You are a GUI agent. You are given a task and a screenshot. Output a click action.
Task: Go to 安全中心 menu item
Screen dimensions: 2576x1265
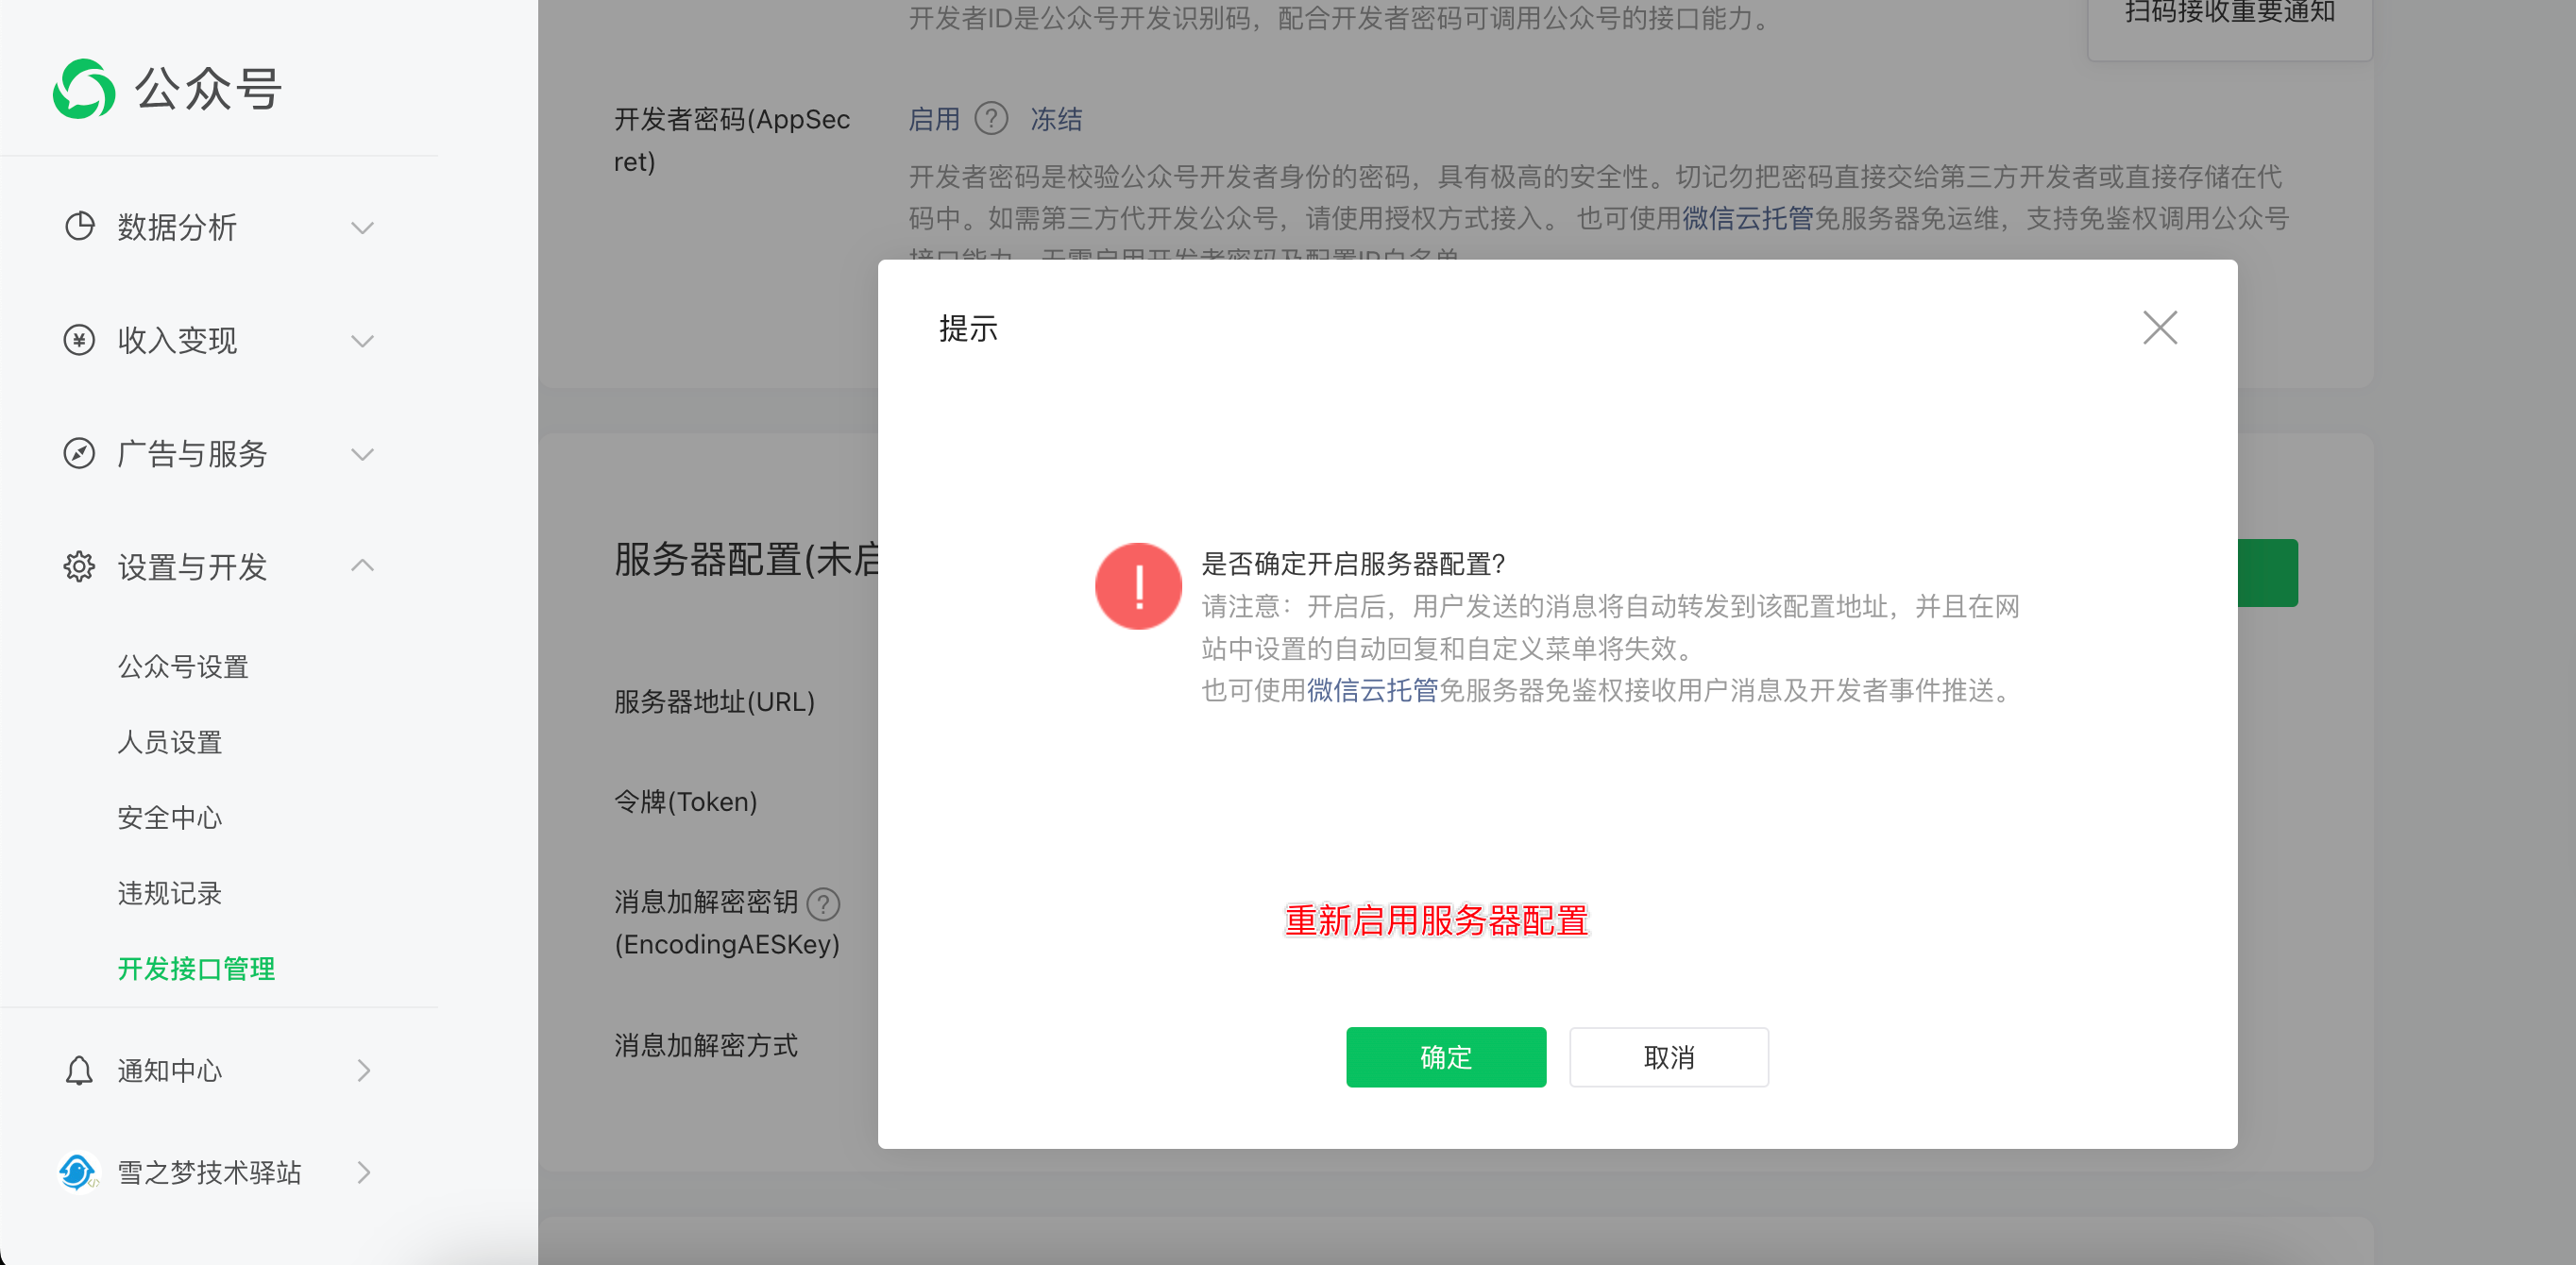[169, 817]
